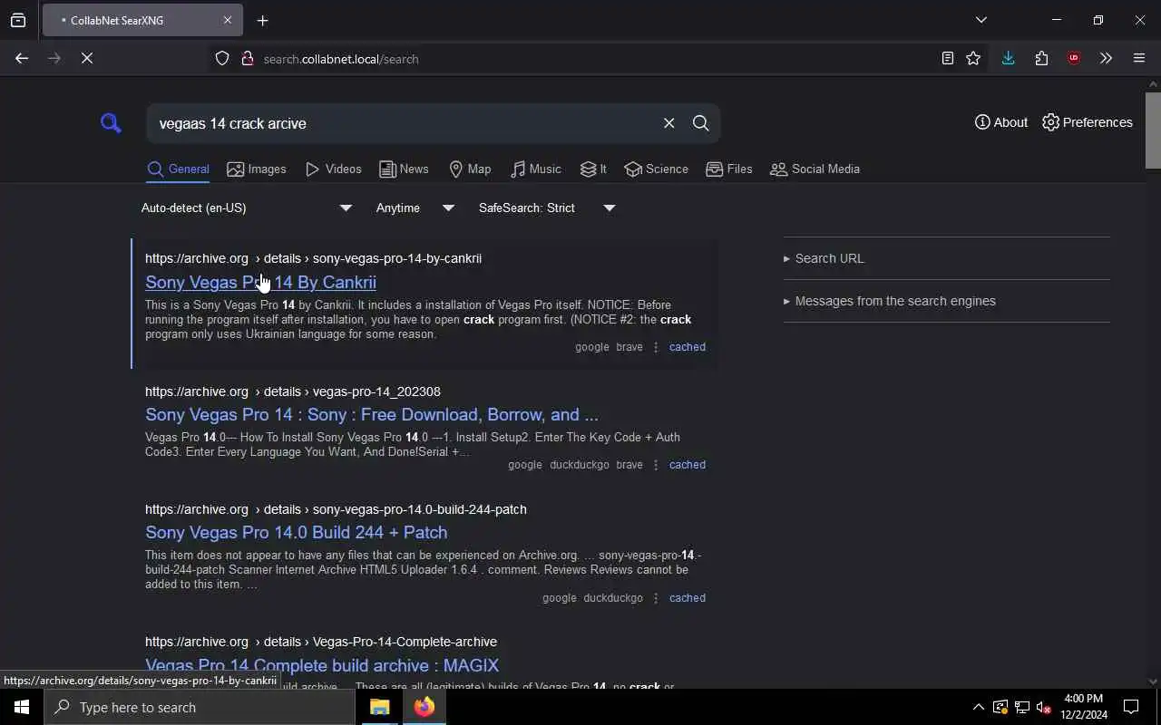
Task: Click the taskbar Type here to search box
Action: click(x=200, y=707)
